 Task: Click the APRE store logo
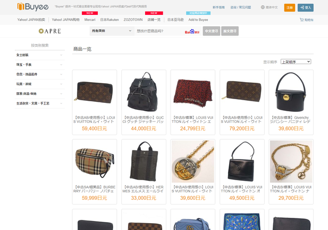[50, 31]
